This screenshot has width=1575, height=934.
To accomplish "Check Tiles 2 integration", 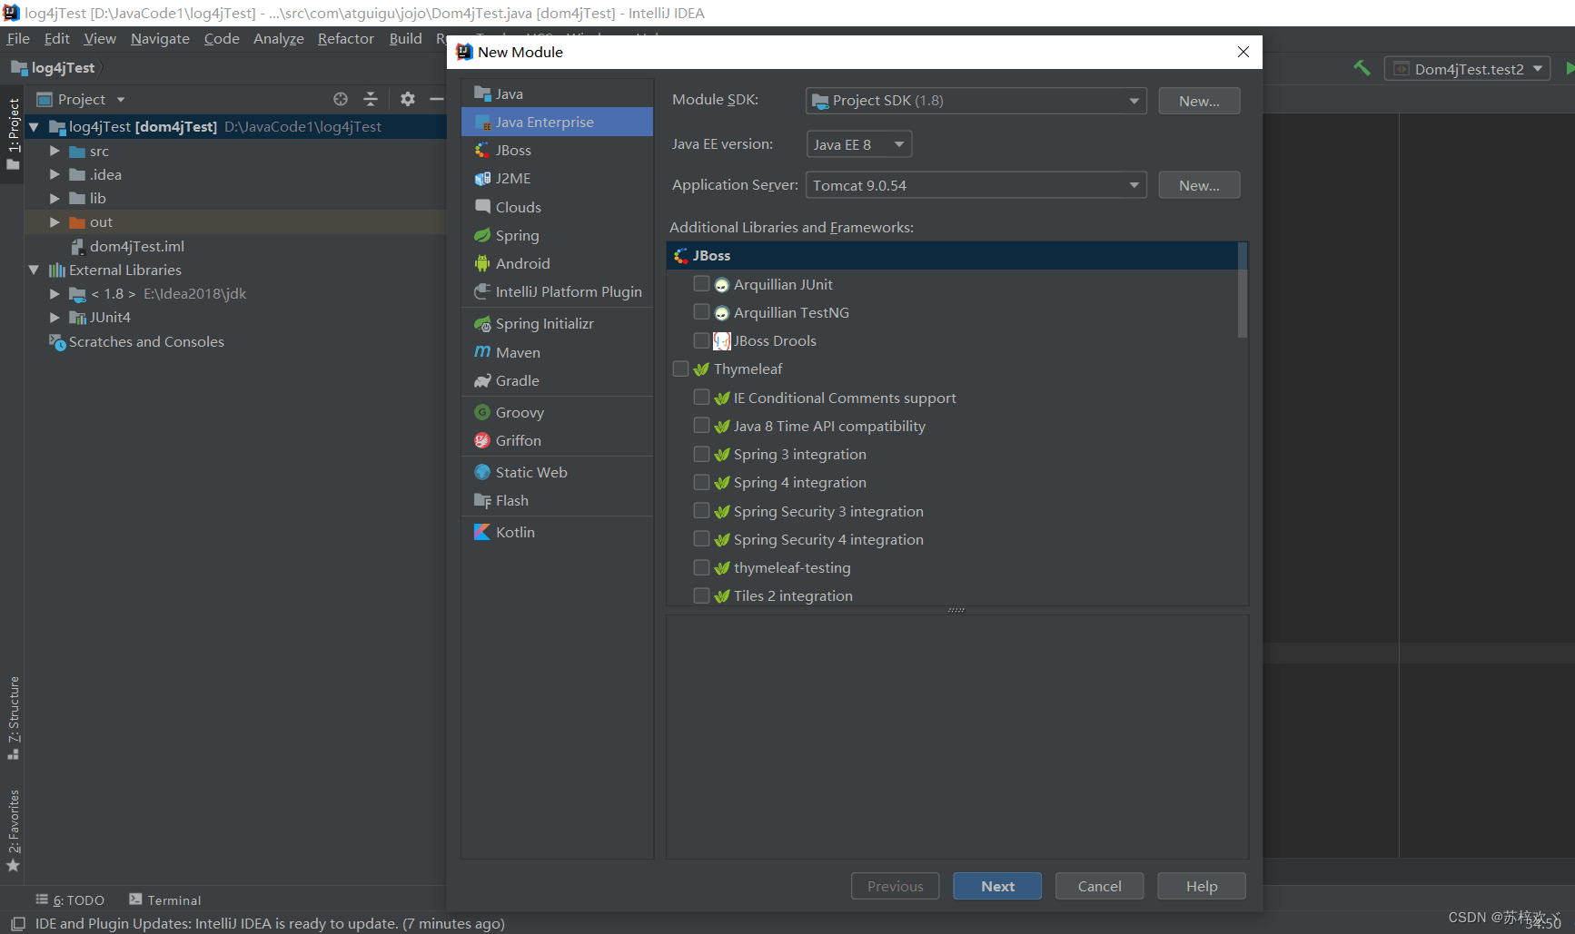I will click(701, 595).
